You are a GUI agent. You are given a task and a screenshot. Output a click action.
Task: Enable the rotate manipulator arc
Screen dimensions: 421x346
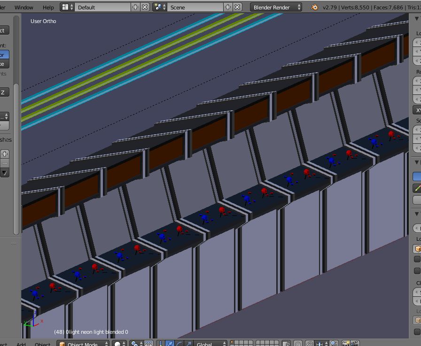coord(179,344)
